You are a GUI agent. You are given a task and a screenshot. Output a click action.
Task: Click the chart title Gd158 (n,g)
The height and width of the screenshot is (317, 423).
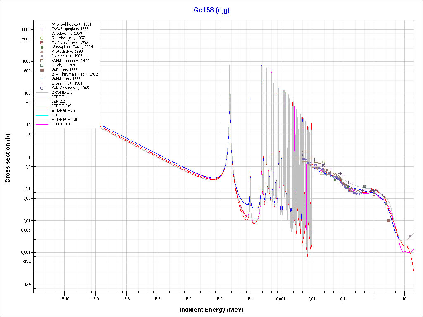coord(211,10)
